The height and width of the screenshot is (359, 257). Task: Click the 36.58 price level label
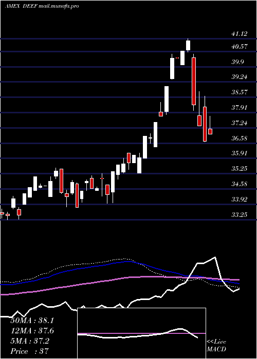(240, 138)
